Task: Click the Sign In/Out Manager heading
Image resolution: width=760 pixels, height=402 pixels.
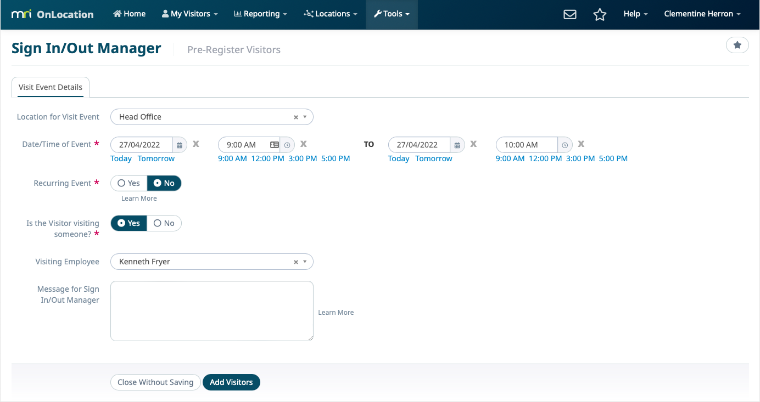Action: (86, 48)
